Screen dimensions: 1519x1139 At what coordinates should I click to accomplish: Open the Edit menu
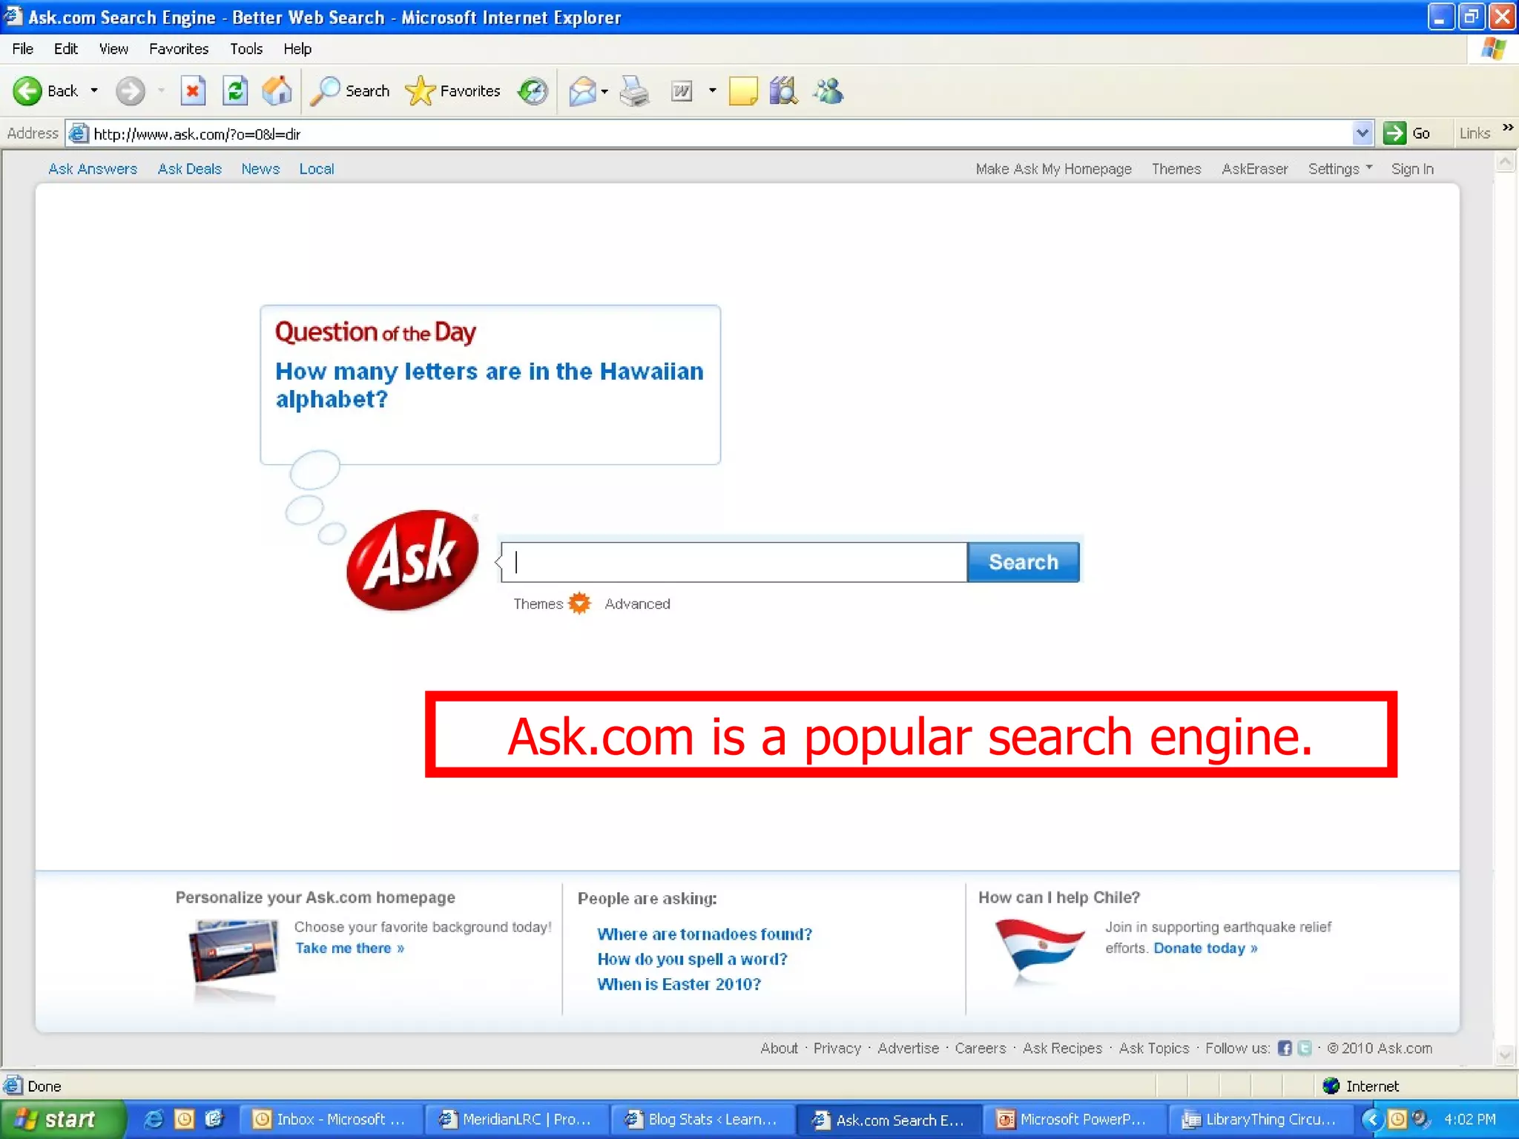(66, 49)
